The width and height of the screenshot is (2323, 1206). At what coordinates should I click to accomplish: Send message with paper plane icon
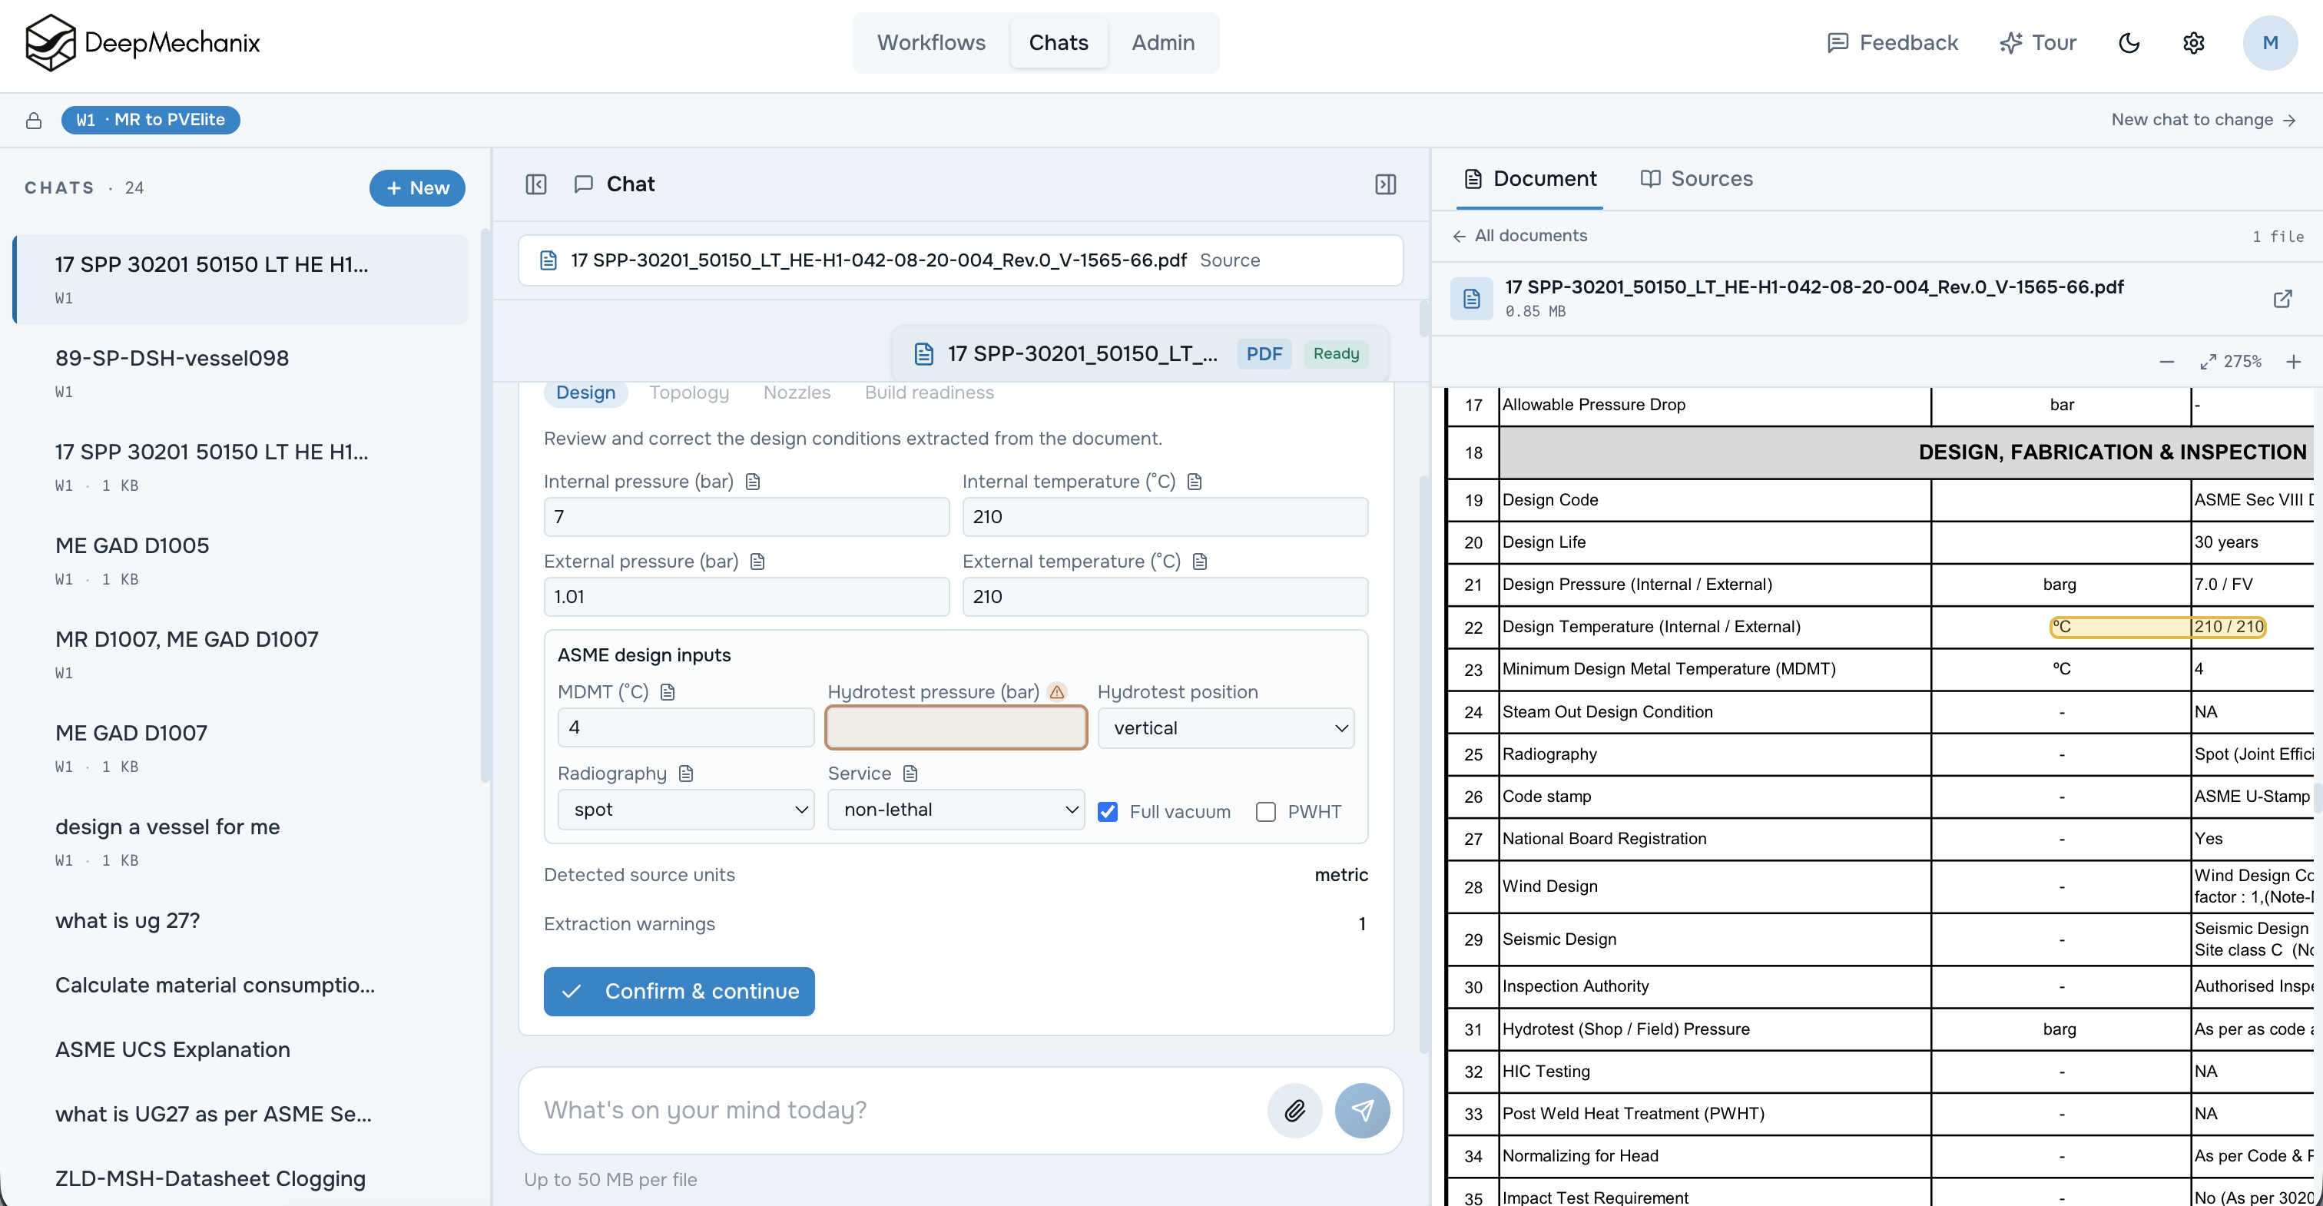1362,1111
